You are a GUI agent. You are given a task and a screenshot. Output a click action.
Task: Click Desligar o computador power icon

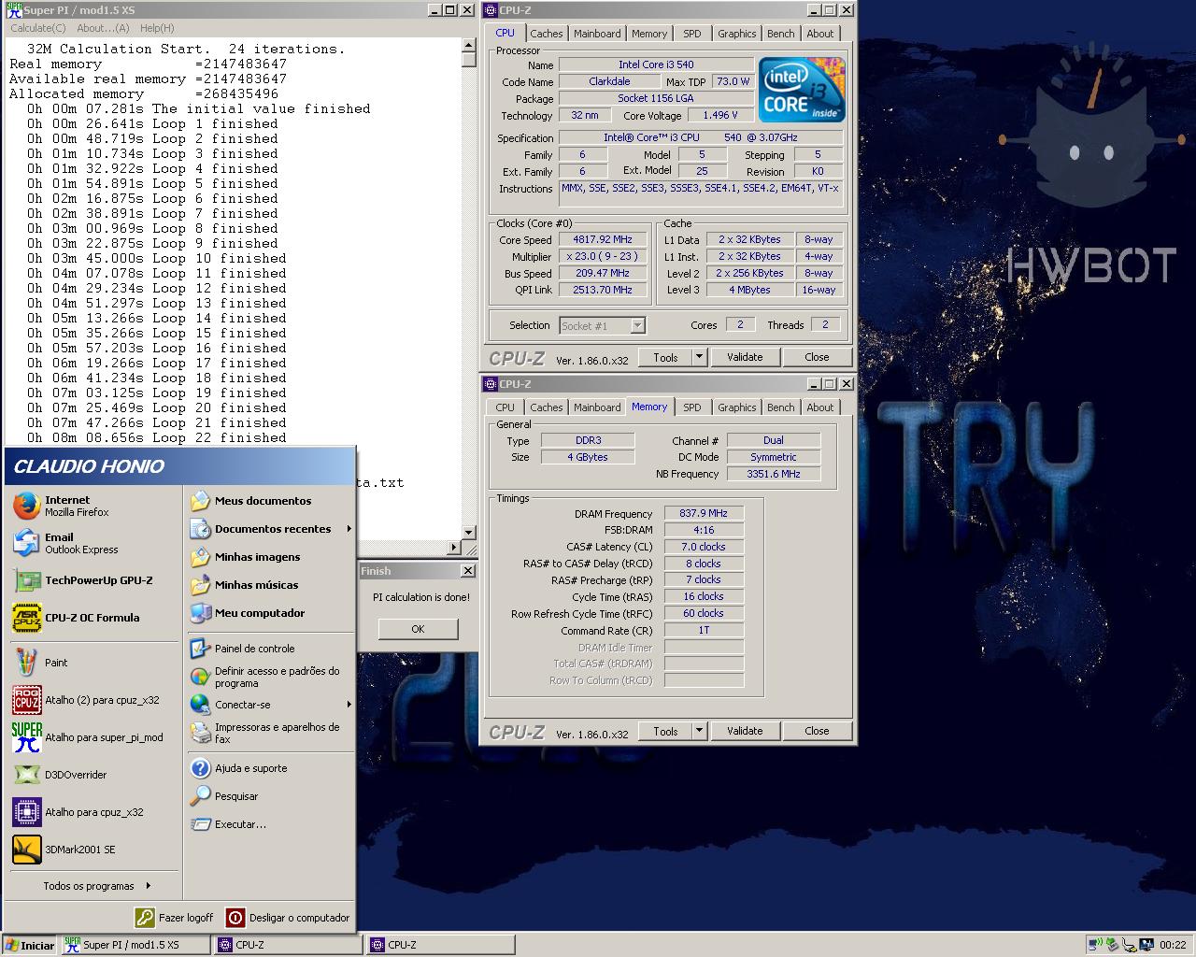[235, 918]
